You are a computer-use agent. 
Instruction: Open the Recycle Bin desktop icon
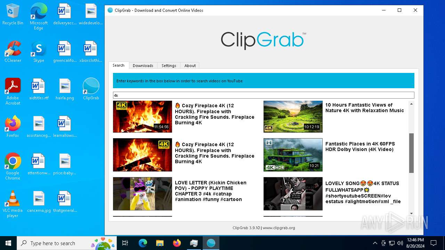point(13,15)
